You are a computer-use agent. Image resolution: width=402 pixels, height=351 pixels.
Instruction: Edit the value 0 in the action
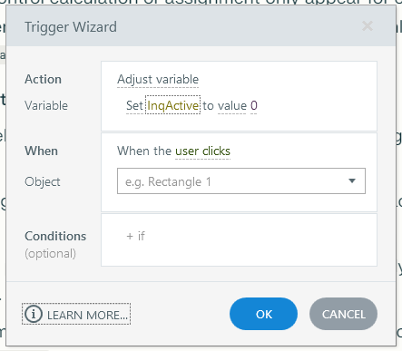[254, 105]
